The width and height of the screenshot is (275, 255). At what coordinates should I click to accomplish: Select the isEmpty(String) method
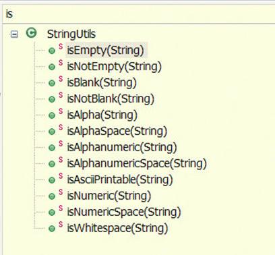105,50
